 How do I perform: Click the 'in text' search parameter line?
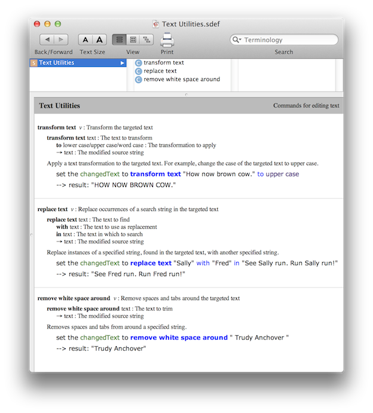click(x=99, y=234)
